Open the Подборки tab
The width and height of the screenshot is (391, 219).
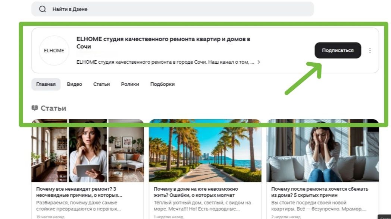[162, 84]
